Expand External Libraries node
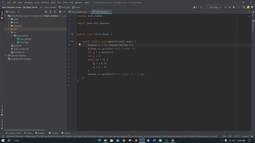The height and width of the screenshot is (143, 255). coord(6,56)
